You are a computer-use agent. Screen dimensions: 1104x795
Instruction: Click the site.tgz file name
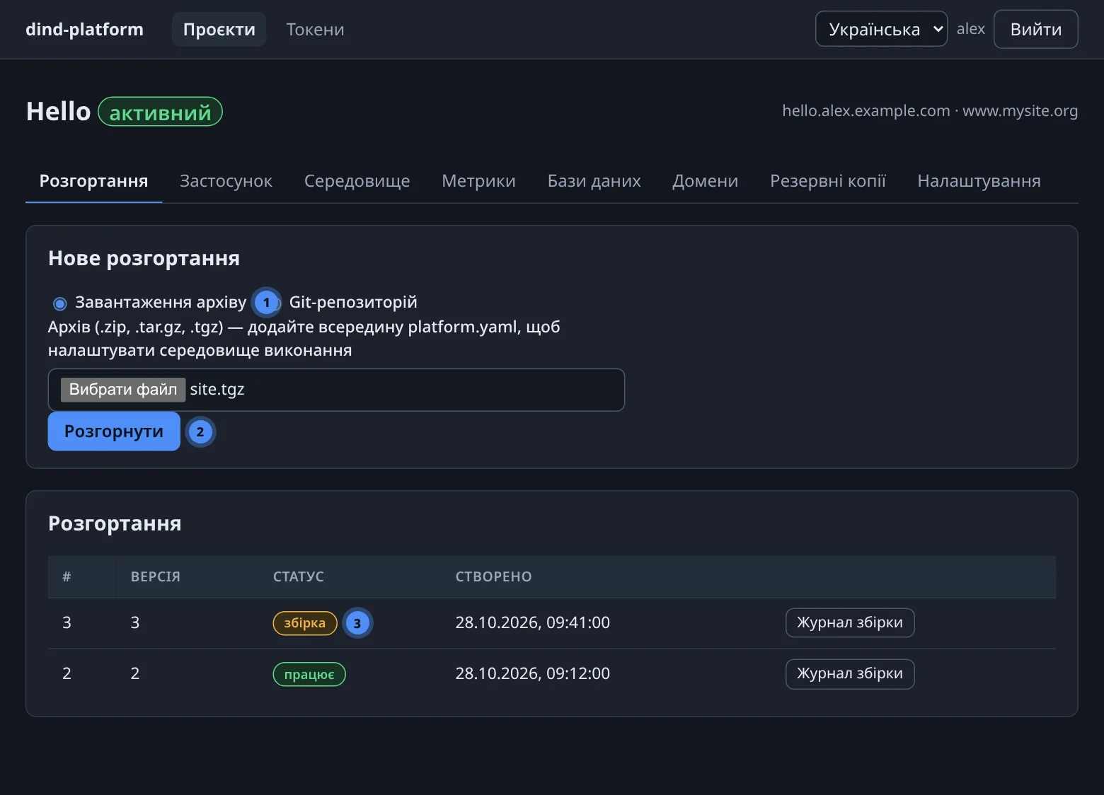[217, 389]
